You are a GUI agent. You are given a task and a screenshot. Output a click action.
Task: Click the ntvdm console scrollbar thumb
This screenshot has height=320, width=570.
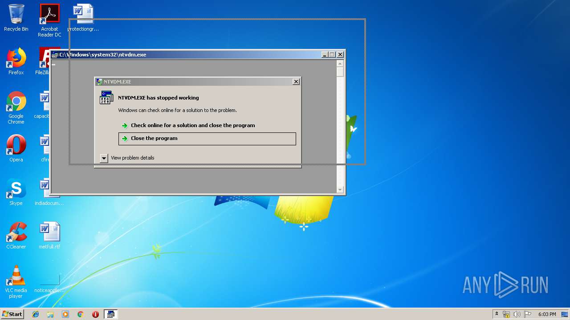(340, 72)
